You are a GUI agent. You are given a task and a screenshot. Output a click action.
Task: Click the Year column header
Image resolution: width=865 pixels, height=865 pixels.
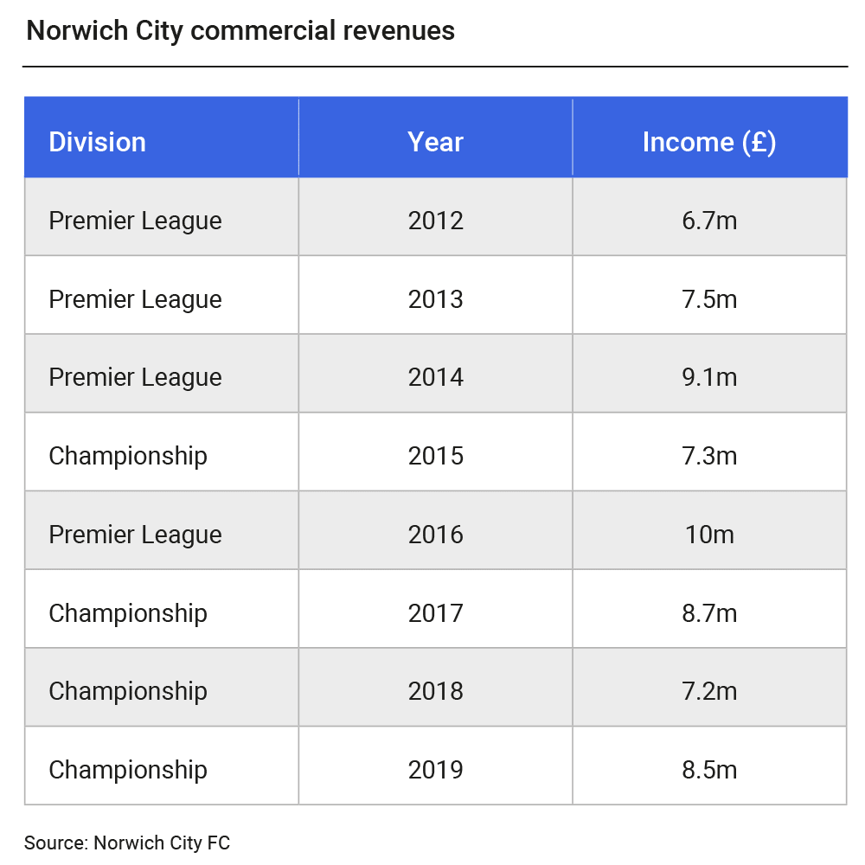435,142
